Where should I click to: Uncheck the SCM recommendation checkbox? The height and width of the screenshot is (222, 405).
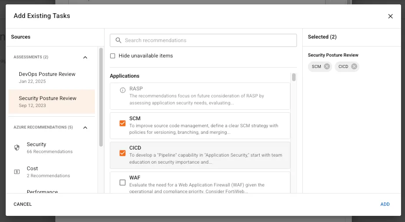(x=123, y=123)
